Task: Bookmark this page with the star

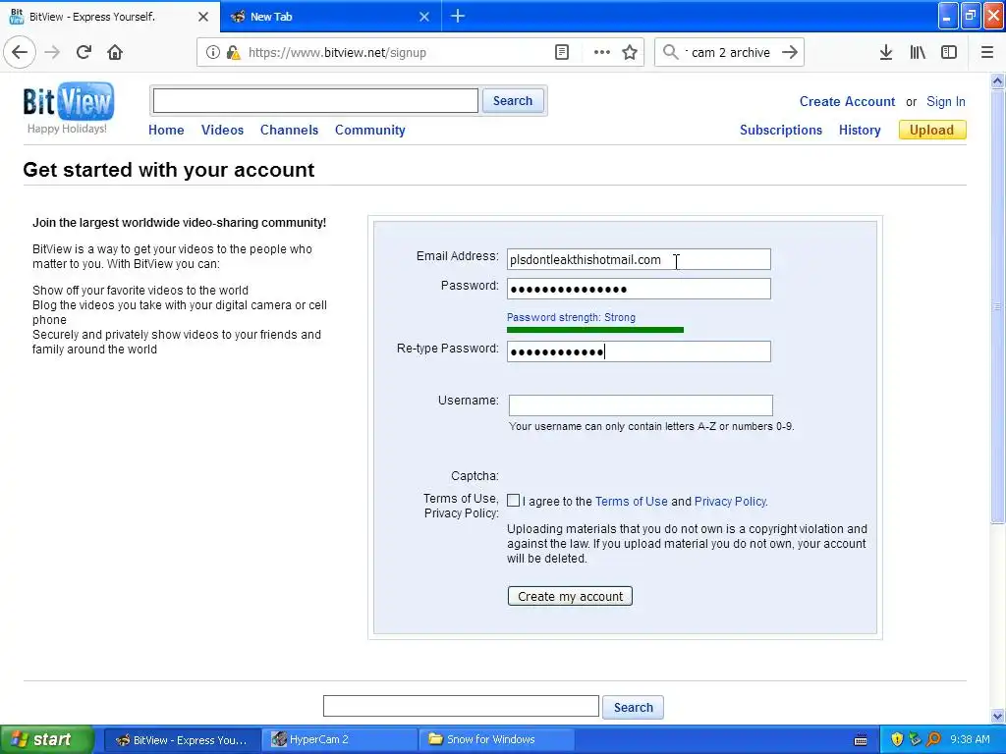Action: point(630,53)
